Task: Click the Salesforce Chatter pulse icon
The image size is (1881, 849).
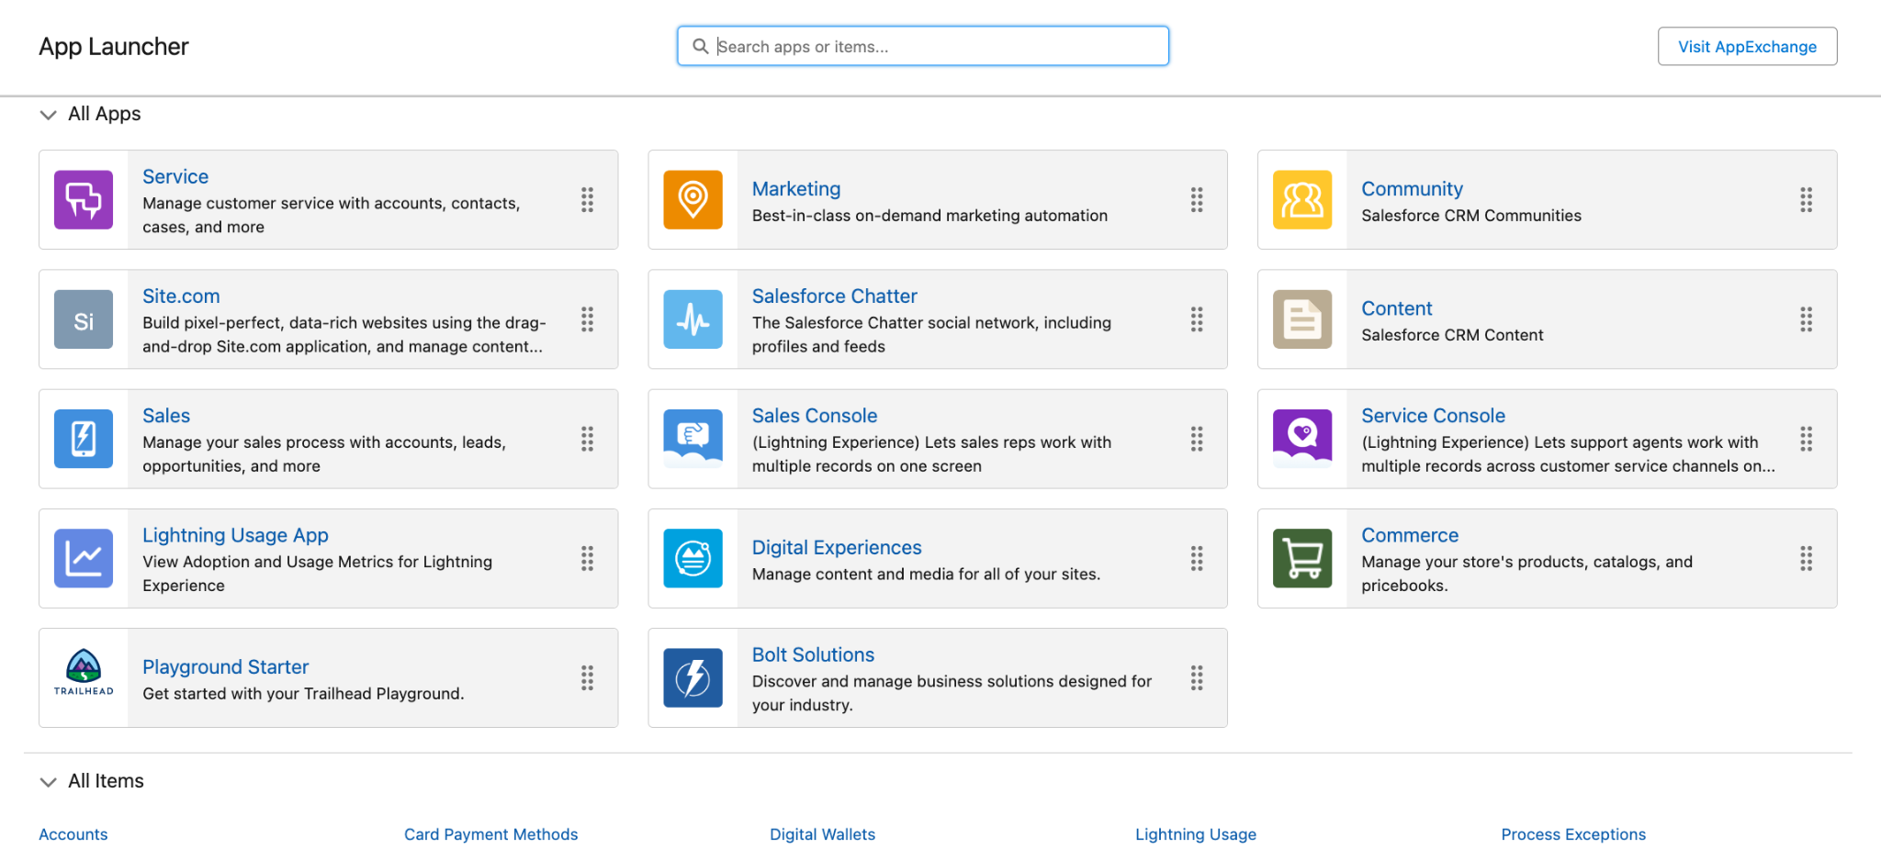Action: (693, 319)
